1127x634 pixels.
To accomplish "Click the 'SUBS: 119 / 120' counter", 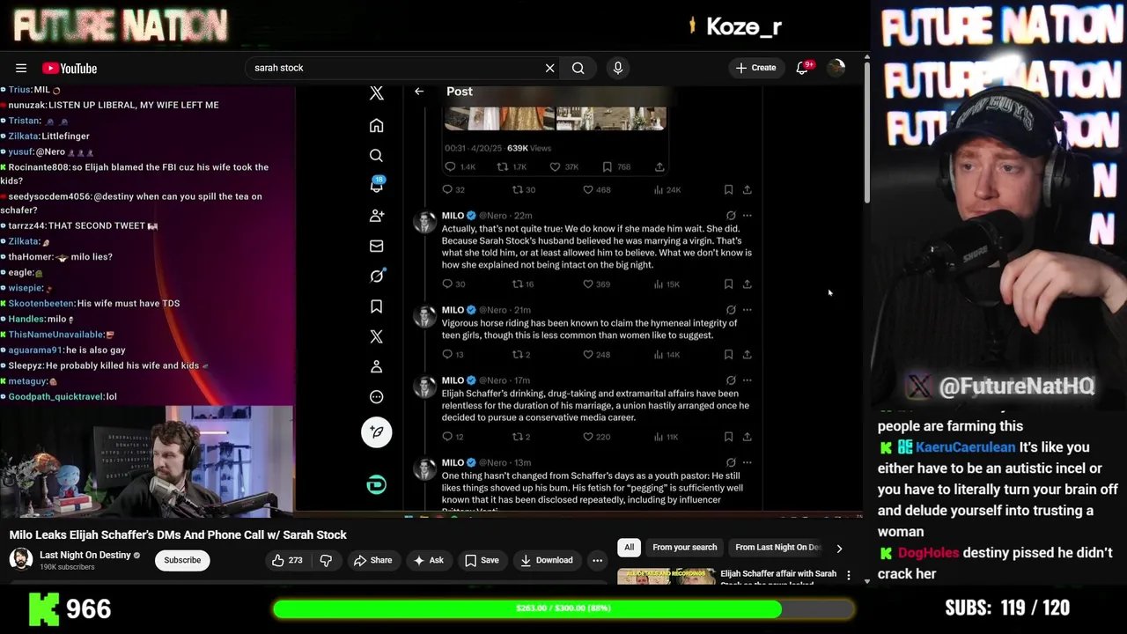I will coord(1007,608).
